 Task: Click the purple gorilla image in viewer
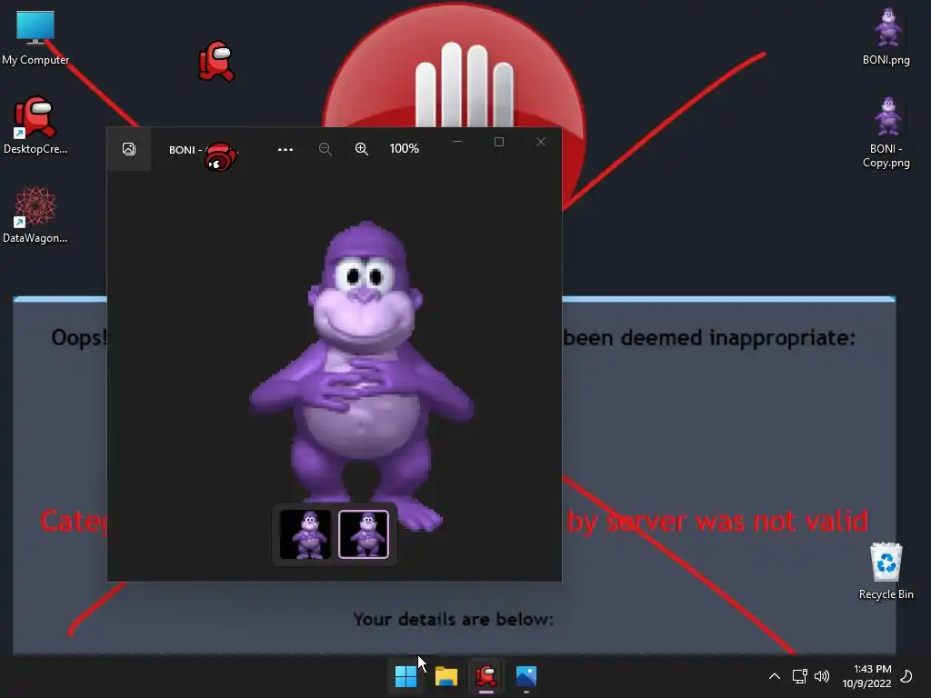tap(361, 374)
